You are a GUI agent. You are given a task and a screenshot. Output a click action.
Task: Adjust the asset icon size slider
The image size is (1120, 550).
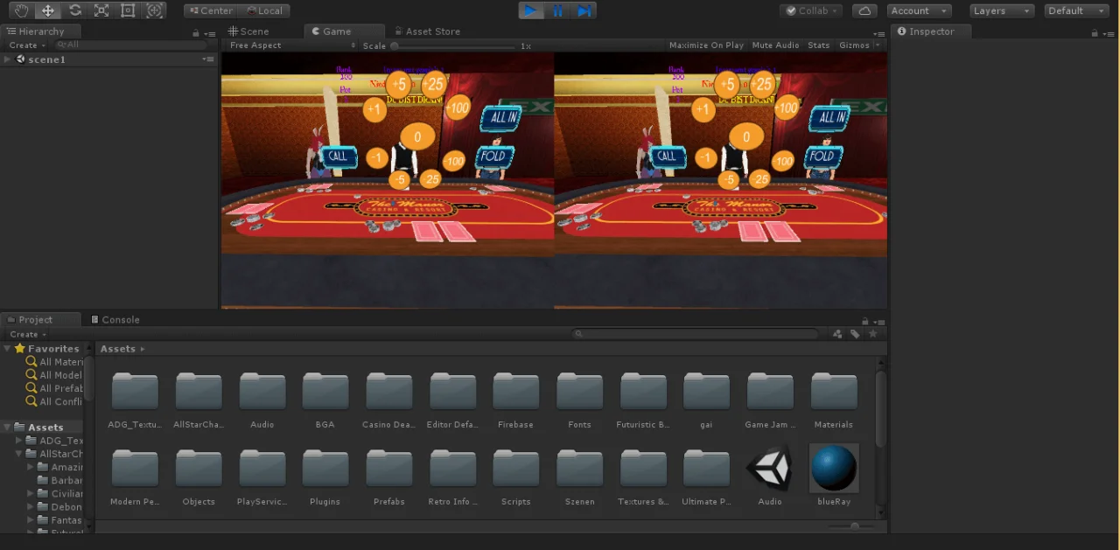coord(853,526)
